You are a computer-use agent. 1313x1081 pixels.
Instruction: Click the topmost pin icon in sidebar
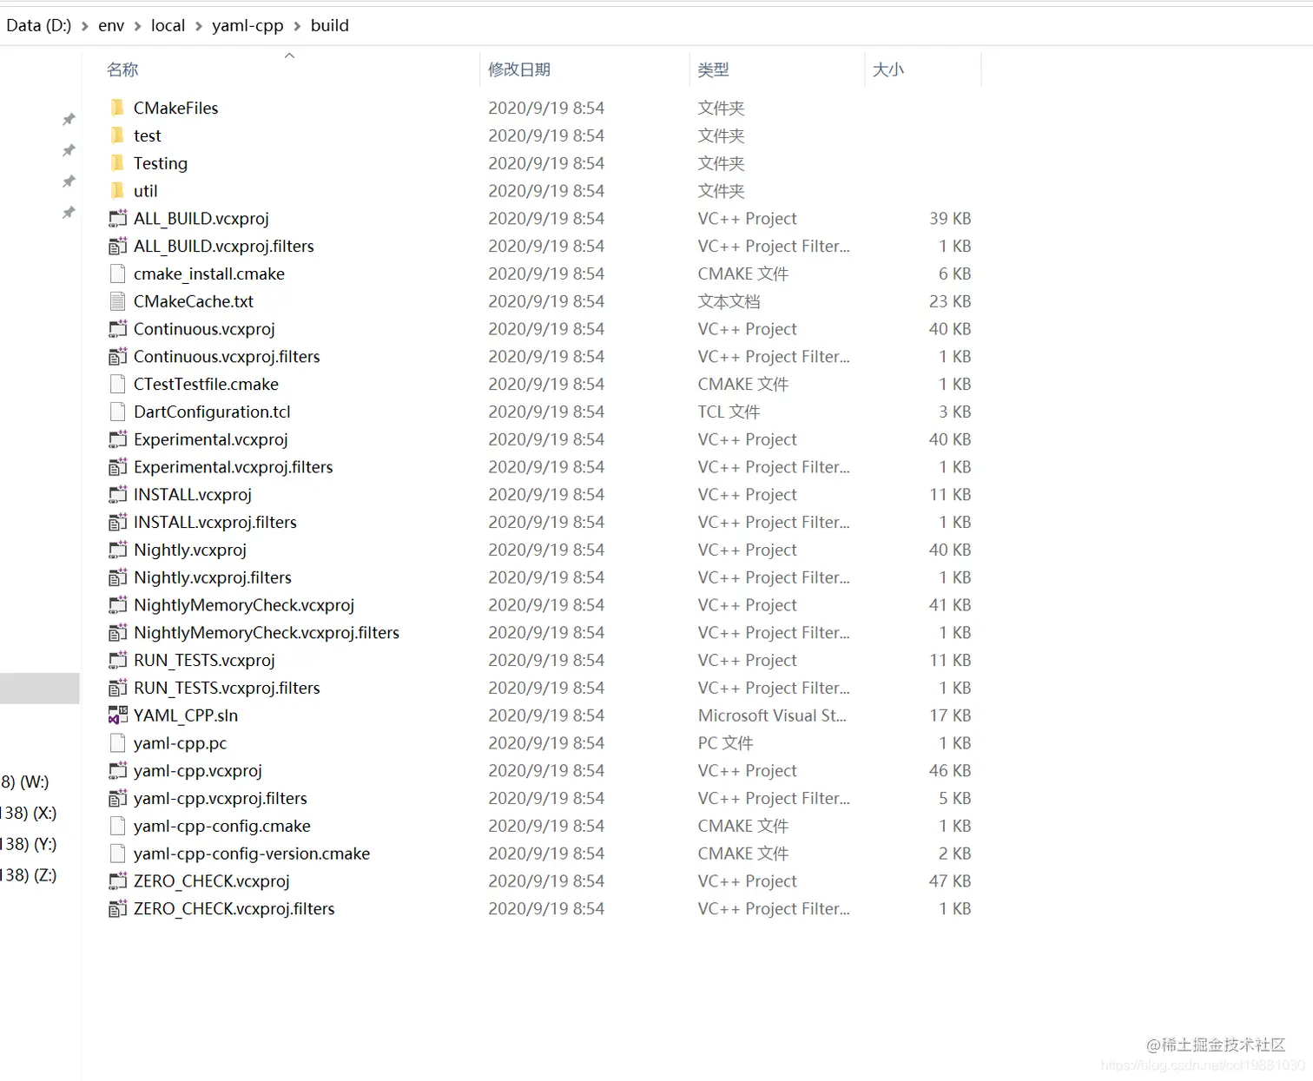click(x=69, y=119)
